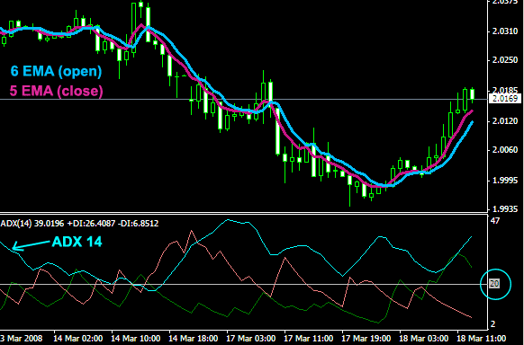This screenshot has height=345, width=524.
Task: Select the 6 EMA (open) label
Action: (56, 71)
